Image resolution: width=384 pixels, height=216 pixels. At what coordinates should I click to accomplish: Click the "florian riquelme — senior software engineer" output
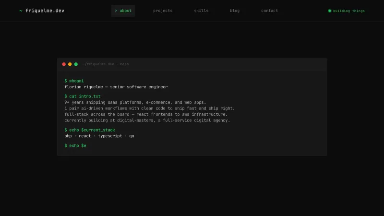tap(116, 87)
